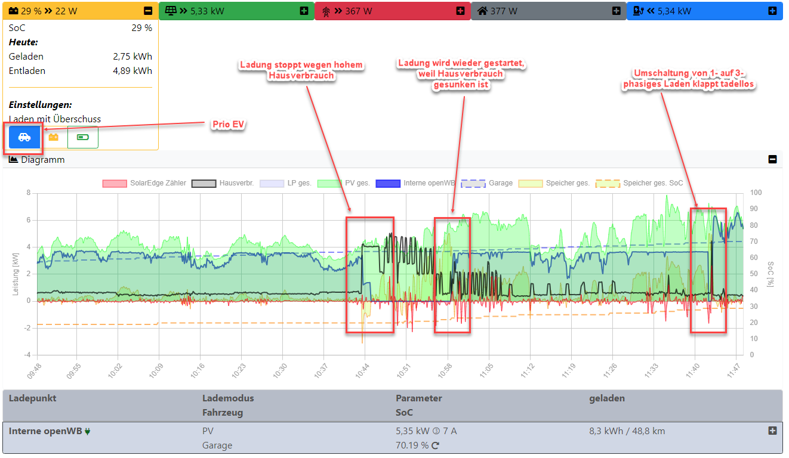Click the solar panel icon in green bar

pyautogui.click(x=171, y=11)
